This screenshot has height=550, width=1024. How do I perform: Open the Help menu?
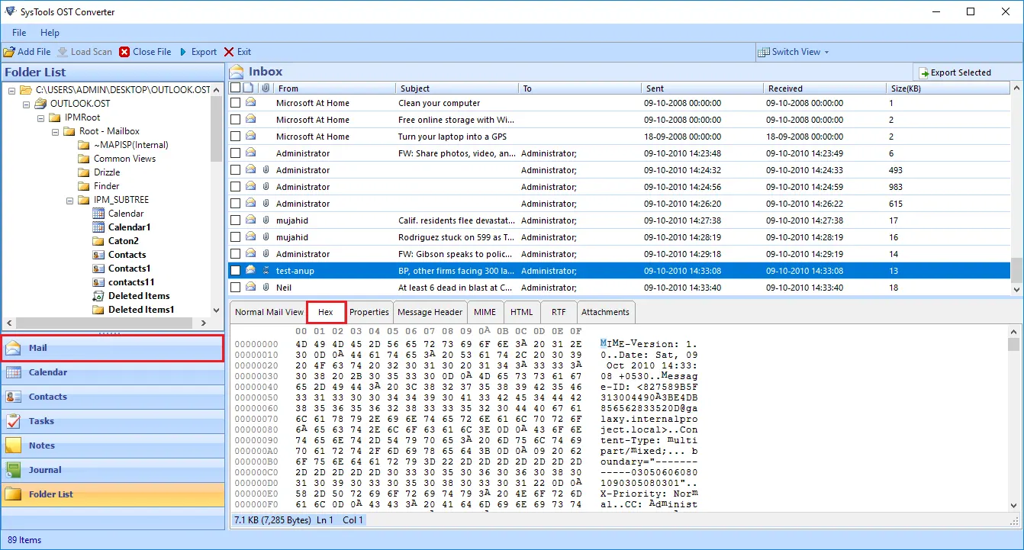50,33
